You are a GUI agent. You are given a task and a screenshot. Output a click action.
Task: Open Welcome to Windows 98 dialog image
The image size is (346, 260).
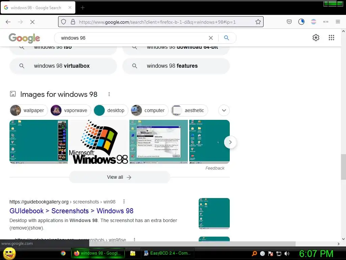pyautogui.click(x=159, y=142)
